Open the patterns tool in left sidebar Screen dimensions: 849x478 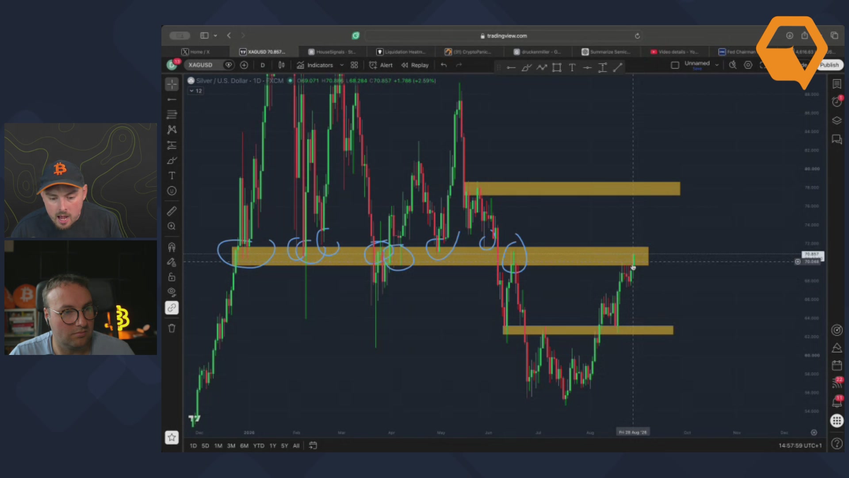(x=172, y=130)
